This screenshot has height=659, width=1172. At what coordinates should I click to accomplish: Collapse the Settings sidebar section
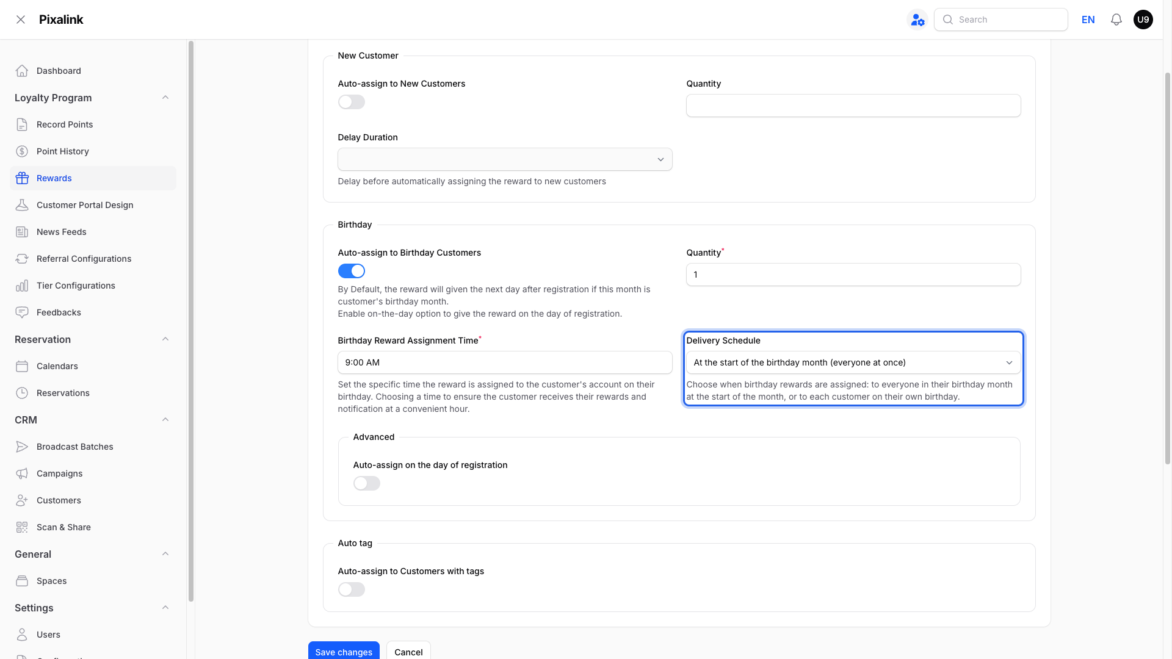coord(165,608)
